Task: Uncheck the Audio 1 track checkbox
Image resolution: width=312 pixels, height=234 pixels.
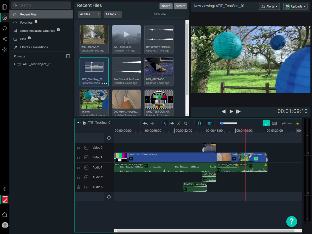Action: click(86, 168)
